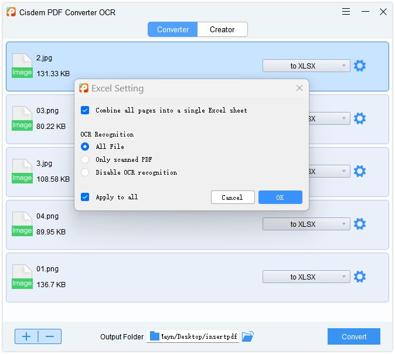
Task: Click Cancel in Excel Setting
Action: point(233,198)
